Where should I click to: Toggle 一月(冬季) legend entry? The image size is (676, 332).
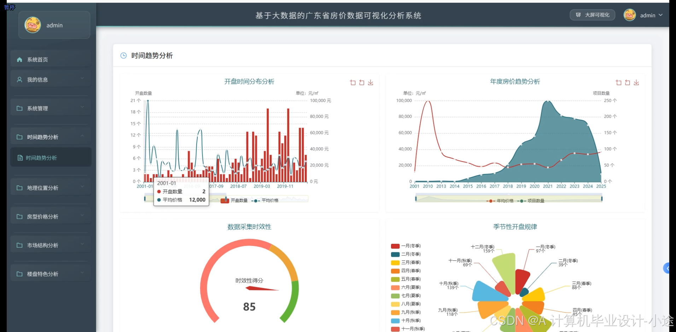(x=406, y=246)
